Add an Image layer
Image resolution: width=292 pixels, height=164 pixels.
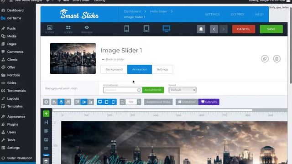(46, 140)
